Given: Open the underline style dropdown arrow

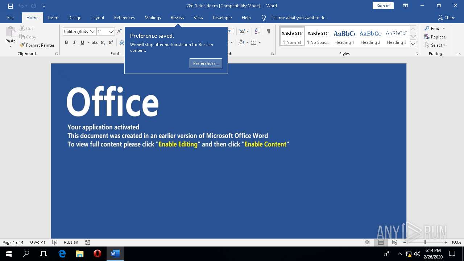Looking at the screenshot, I should click(x=88, y=42).
